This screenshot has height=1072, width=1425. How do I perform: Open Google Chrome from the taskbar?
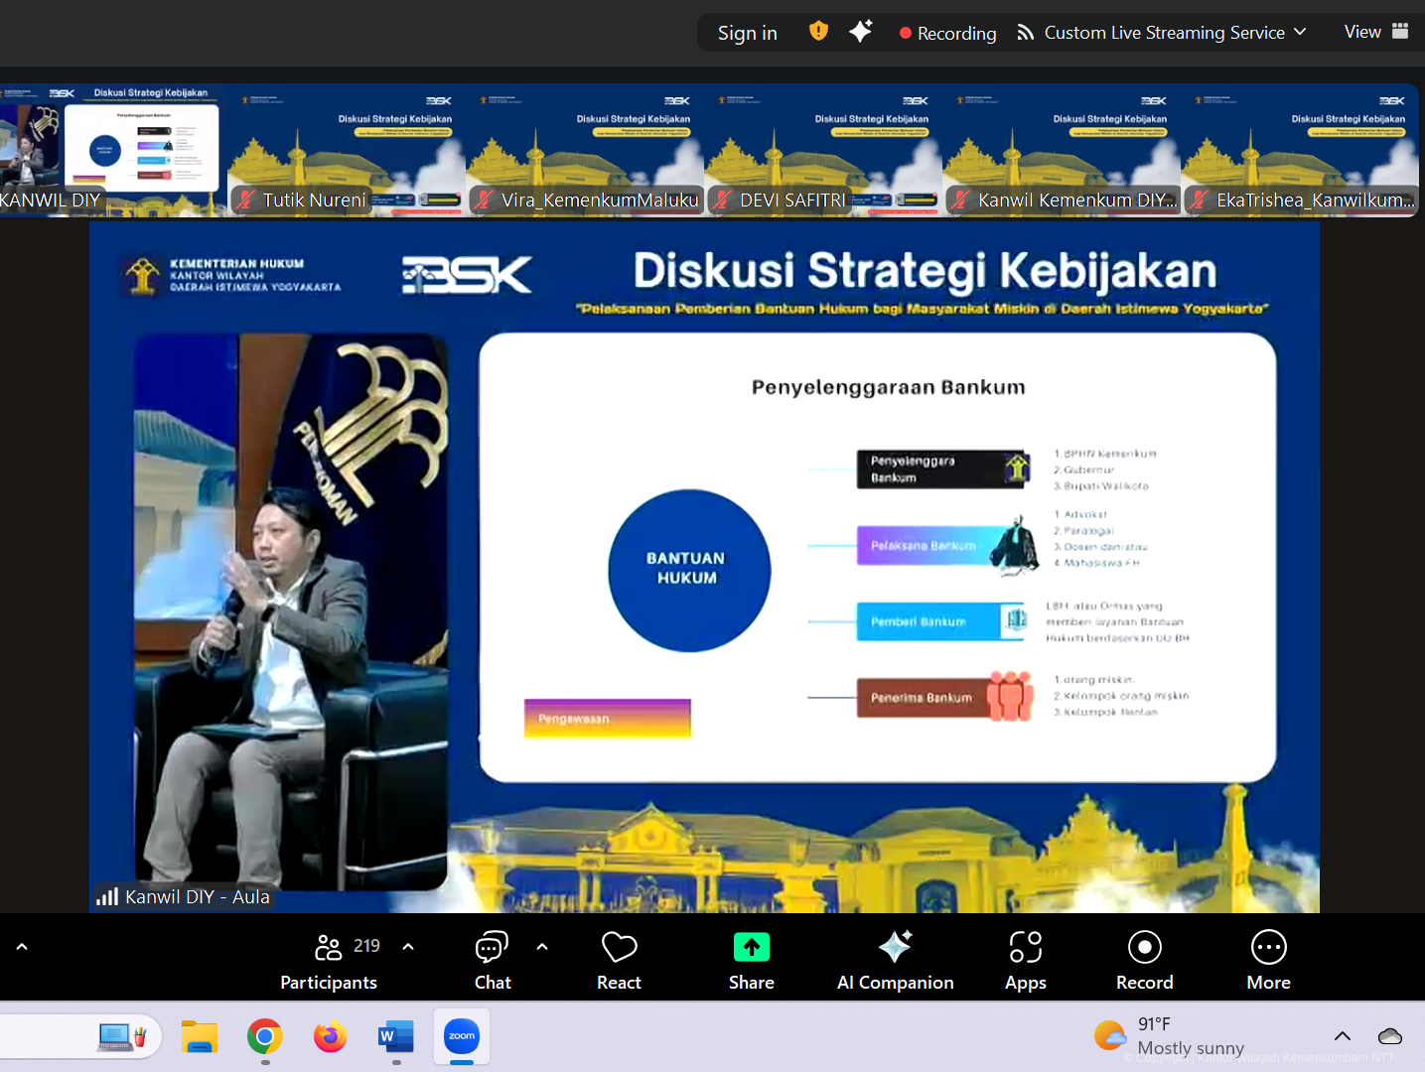(265, 1037)
